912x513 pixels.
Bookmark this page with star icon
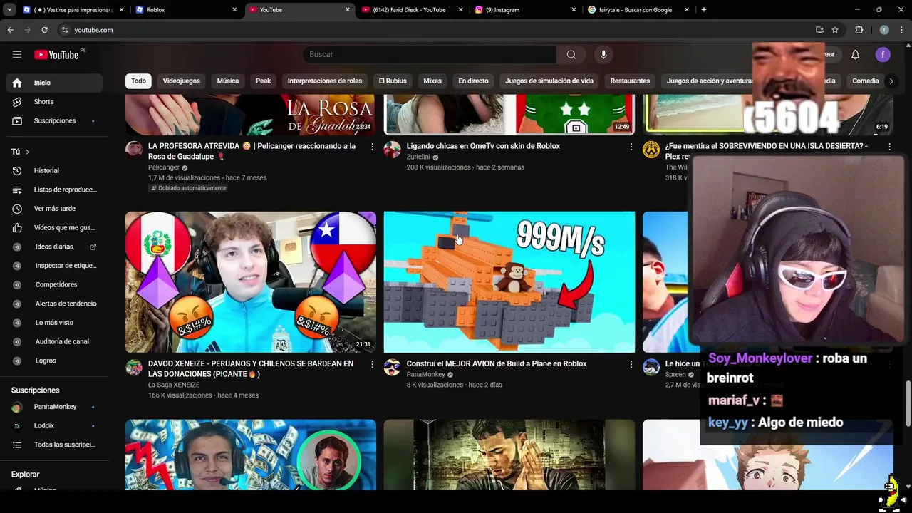835,30
